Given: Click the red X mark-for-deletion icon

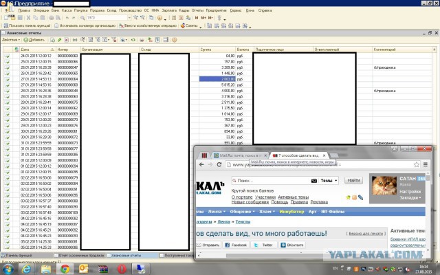Looking at the screenshot, I should 66,40.
